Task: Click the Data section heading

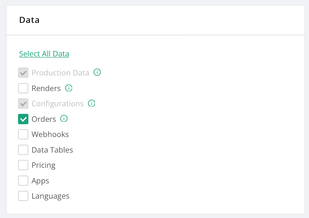Action: tap(29, 20)
